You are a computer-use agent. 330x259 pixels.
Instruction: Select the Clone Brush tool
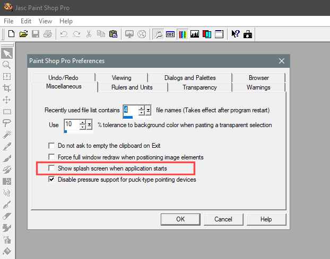[x=7, y=169]
